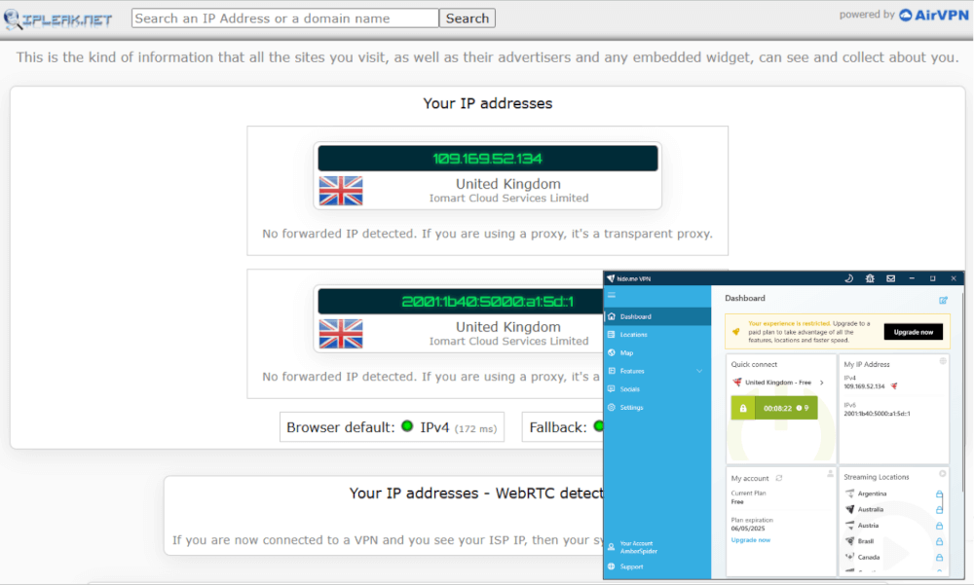Open the Socials menu item
Screen dimensions: 974x585
657,388
